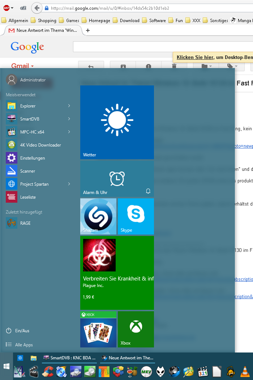Click the Ein/Aus power button
This screenshot has width=253, height=380.
[x=18, y=330]
